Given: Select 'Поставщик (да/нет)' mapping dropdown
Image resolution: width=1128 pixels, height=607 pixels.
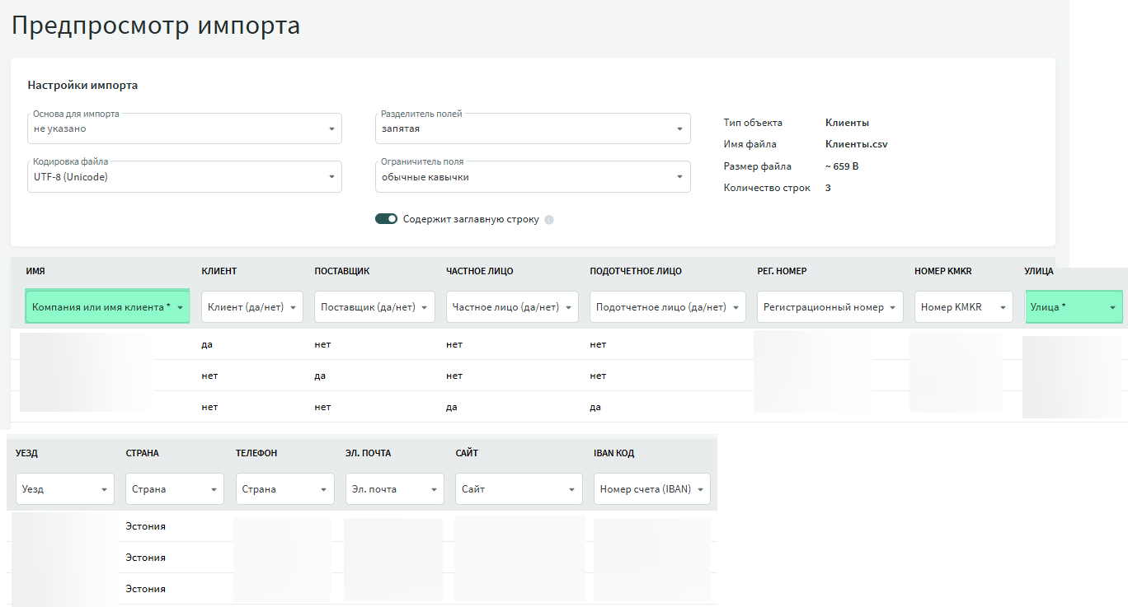Looking at the screenshot, I should (374, 306).
